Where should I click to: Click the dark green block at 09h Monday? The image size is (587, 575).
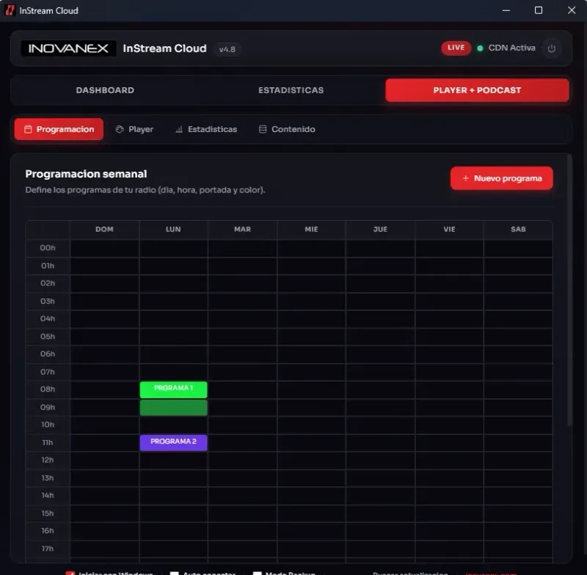[x=173, y=407]
